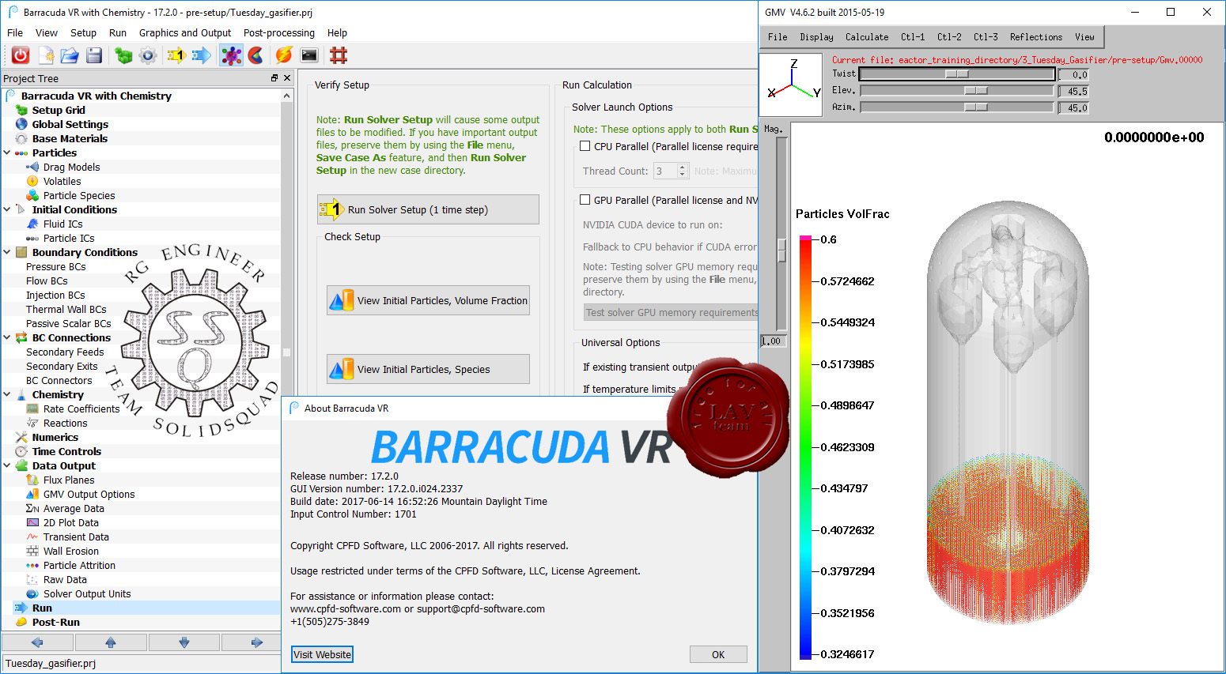Screen dimensions: 1226x674
Task: Click the Thread Count input field
Action: click(664, 171)
